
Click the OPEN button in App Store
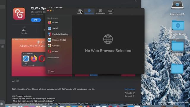(36, 20)
